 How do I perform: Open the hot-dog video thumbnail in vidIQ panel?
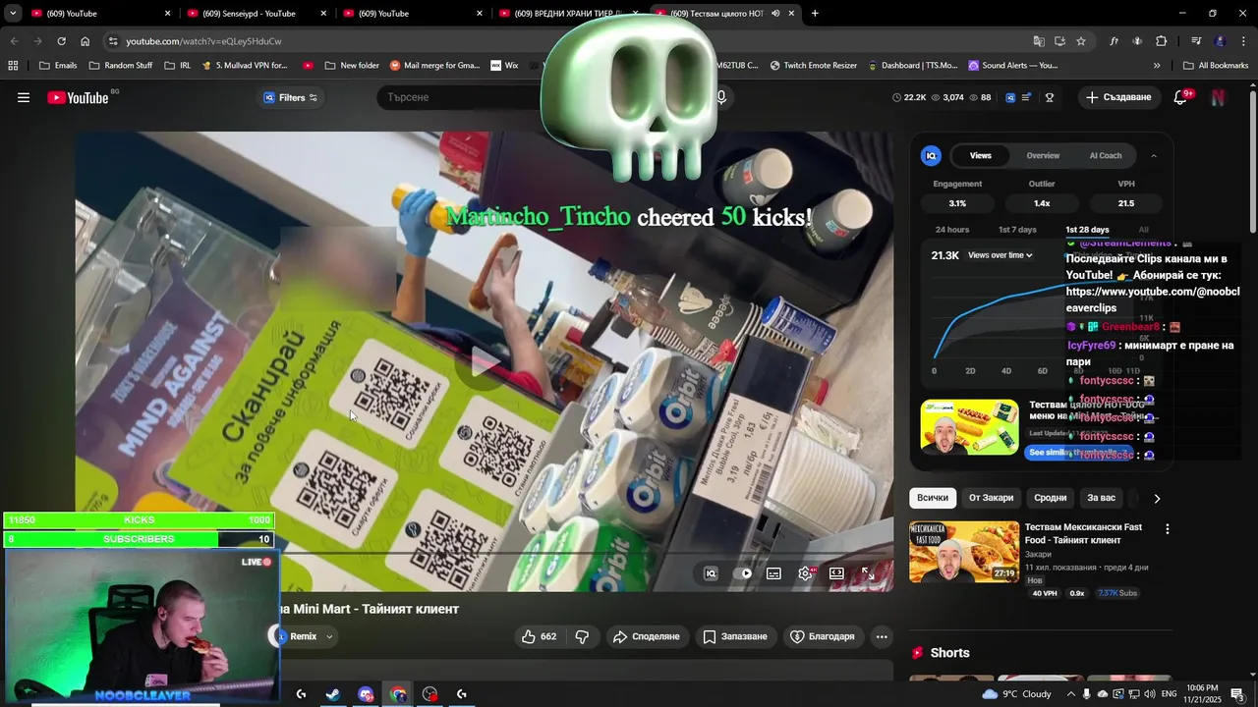click(969, 426)
